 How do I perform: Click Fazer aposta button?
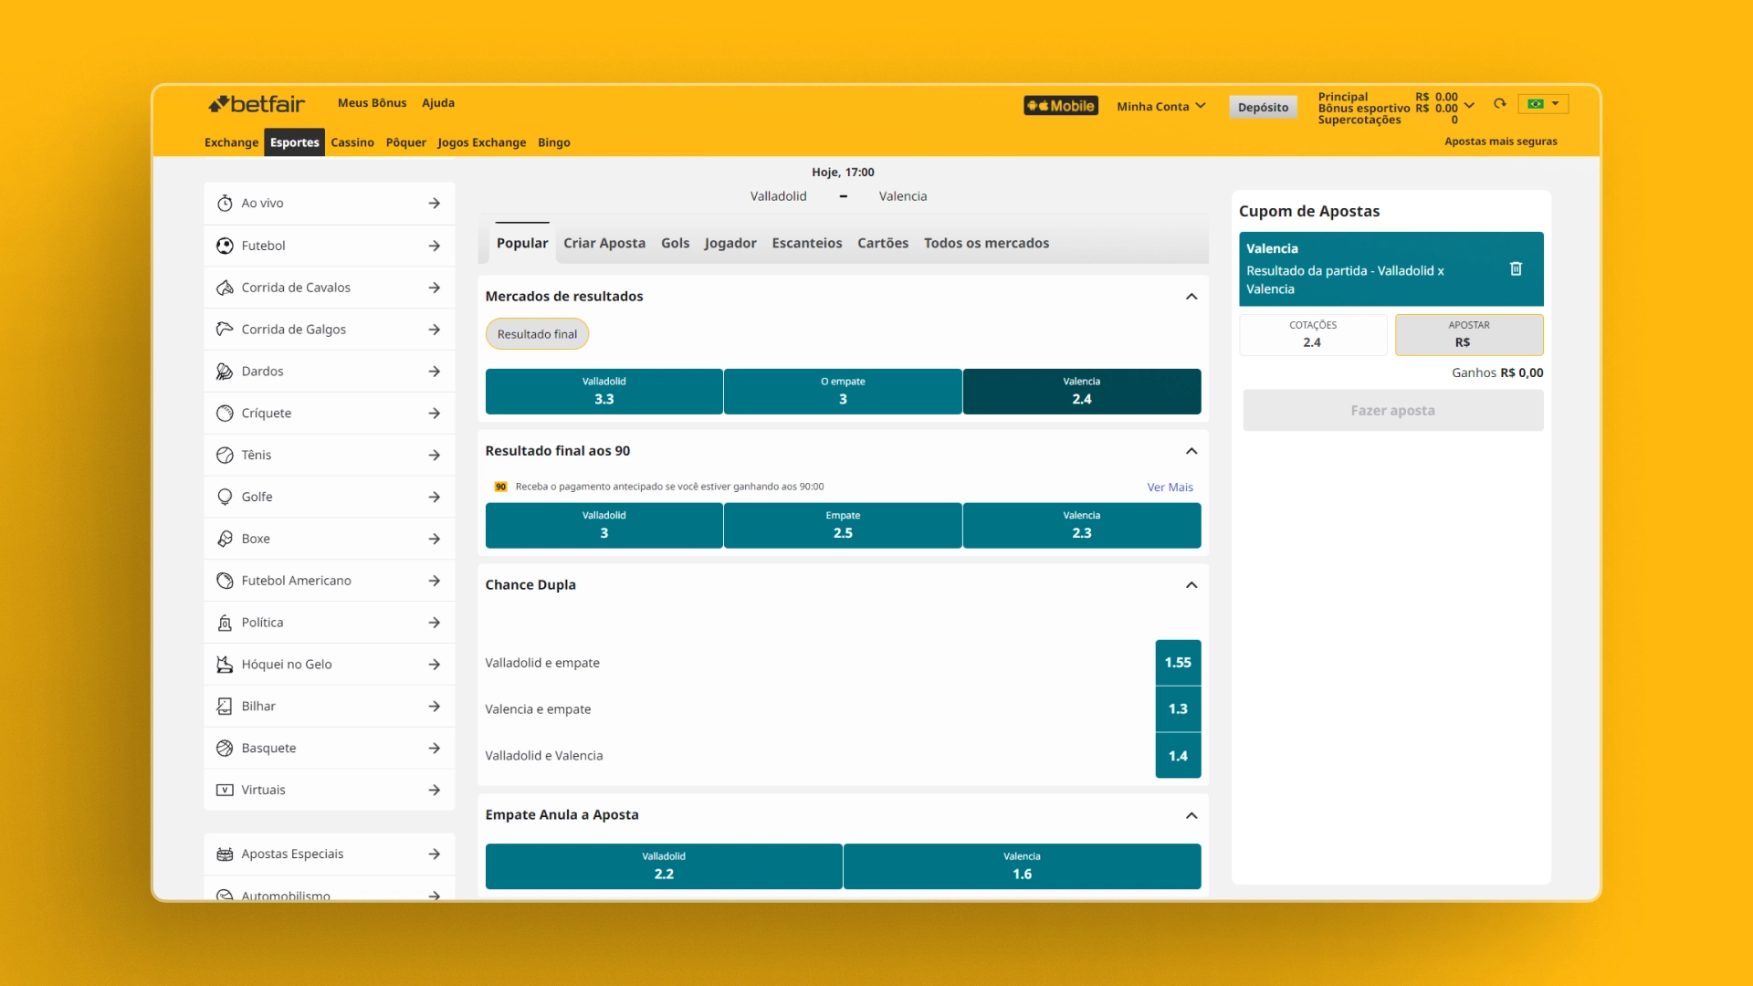pos(1393,411)
